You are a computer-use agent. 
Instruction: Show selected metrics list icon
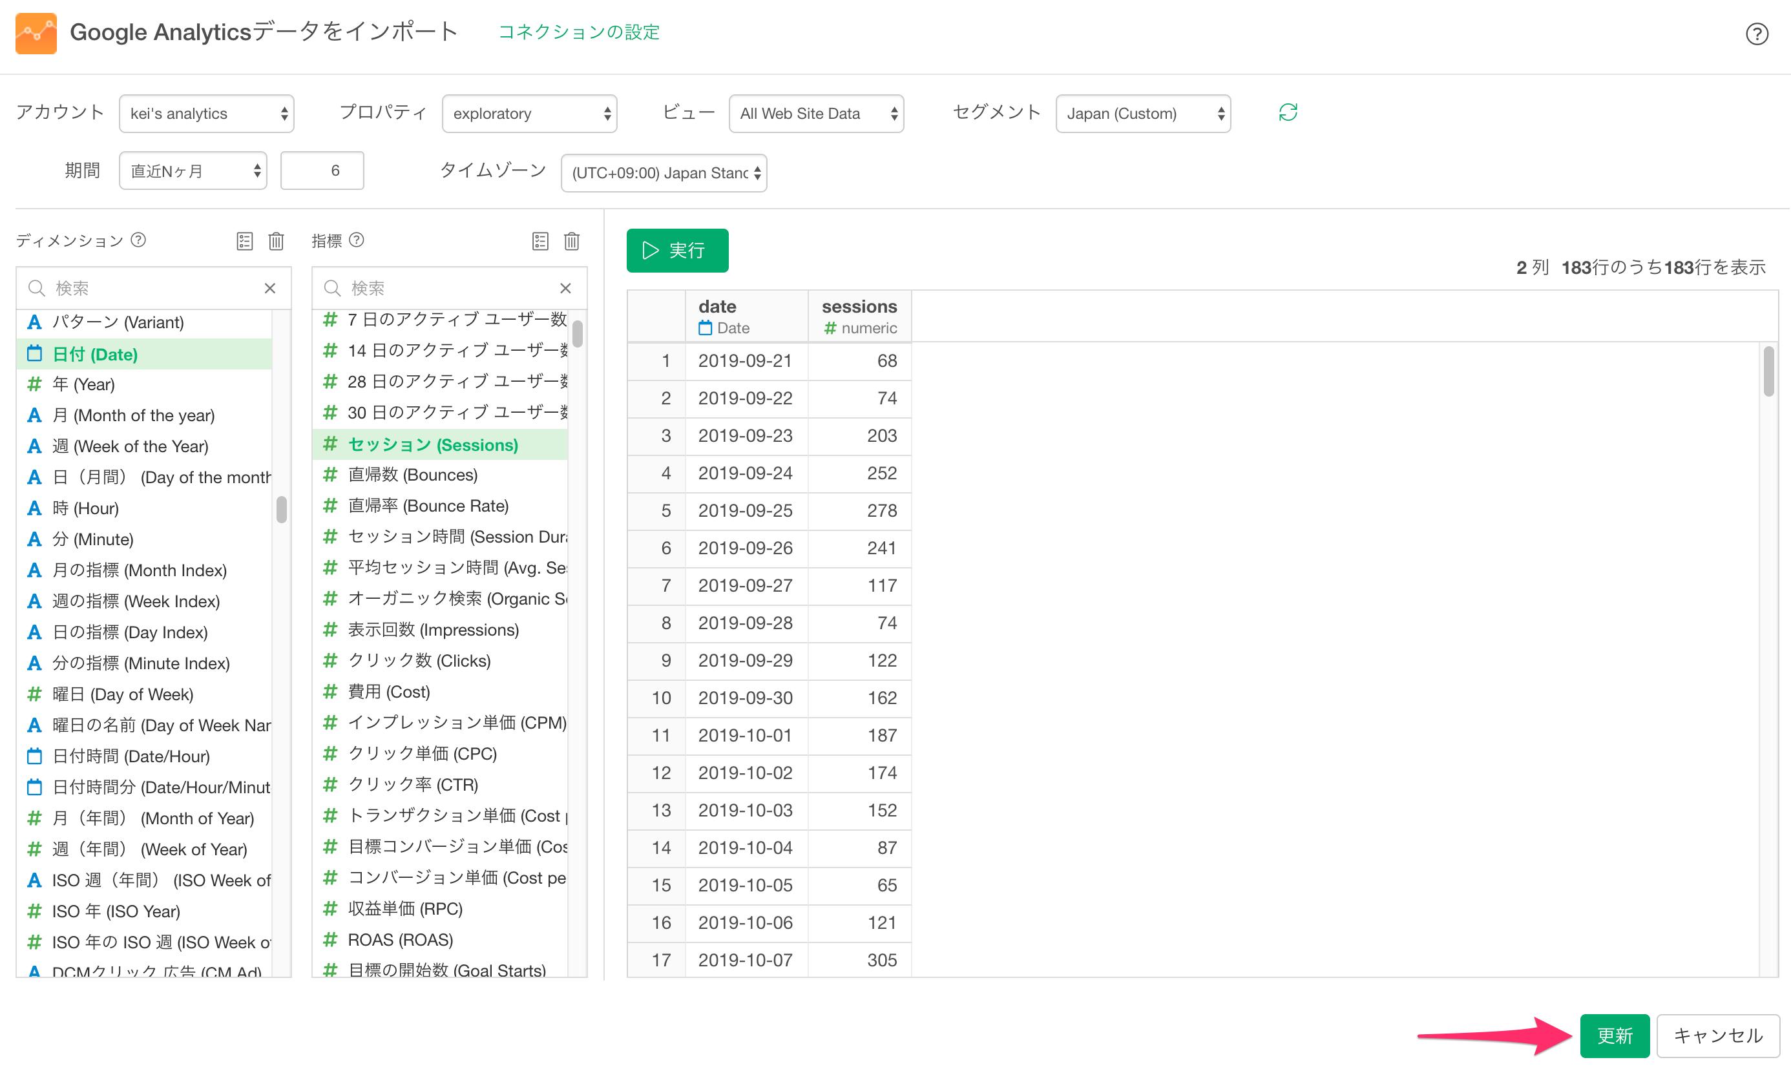click(x=540, y=241)
